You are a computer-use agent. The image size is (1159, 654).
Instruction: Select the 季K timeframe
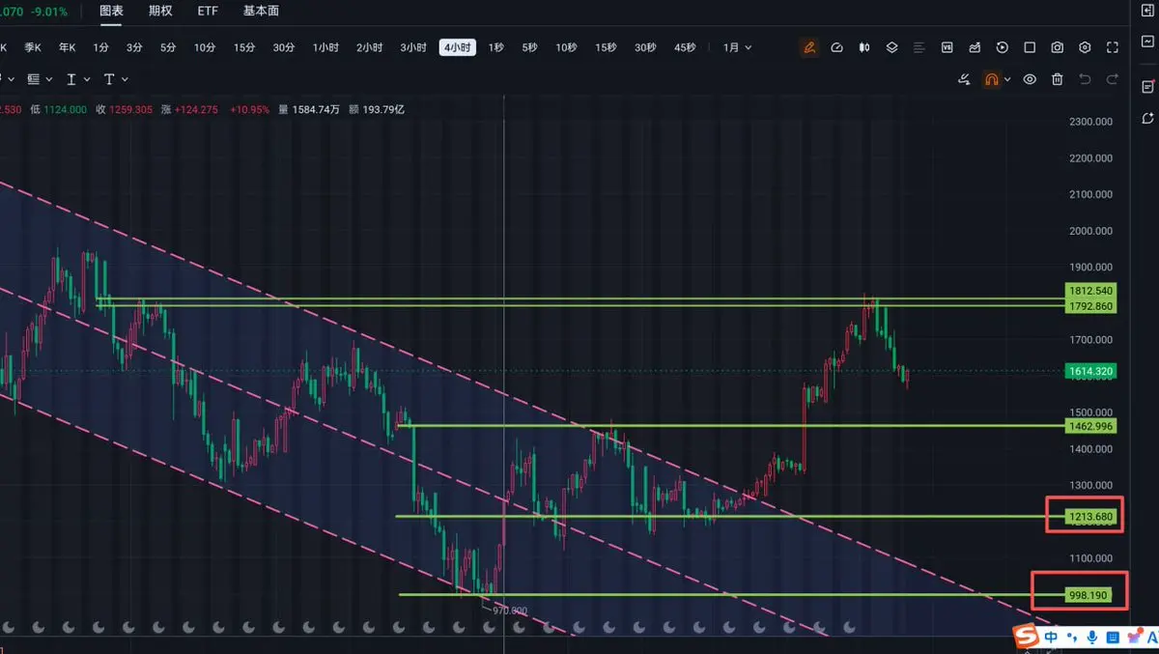point(34,47)
